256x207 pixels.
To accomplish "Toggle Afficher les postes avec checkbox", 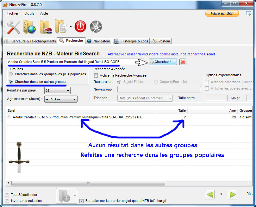I will point(207,89).
